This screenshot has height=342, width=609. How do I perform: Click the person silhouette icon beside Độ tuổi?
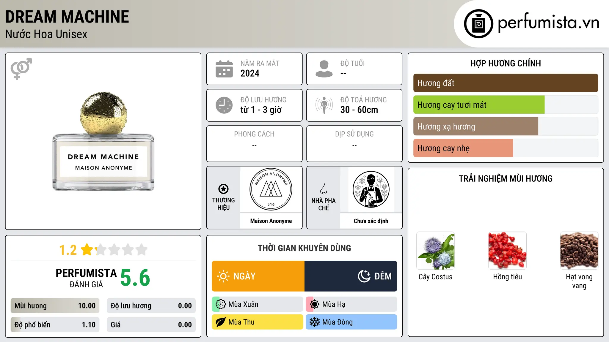pos(324,69)
